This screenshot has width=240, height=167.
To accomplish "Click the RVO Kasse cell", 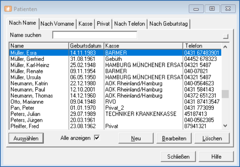I will tap(110, 102).
